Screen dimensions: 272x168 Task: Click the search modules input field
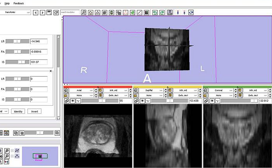[x=69, y=12]
